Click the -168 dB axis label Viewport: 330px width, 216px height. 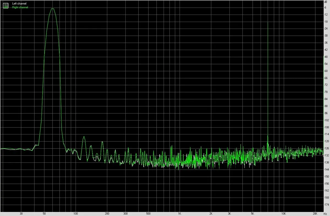click(327, 198)
